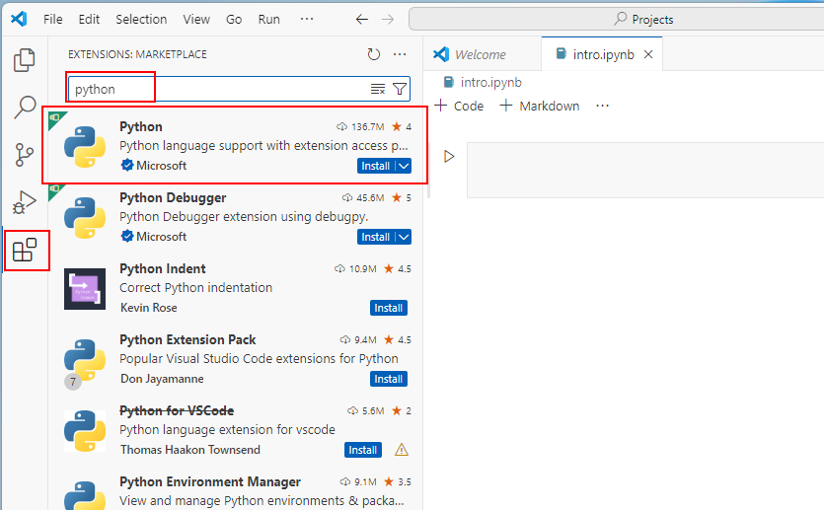Open the Edit menu
The width and height of the screenshot is (824, 510).
(x=89, y=20)
